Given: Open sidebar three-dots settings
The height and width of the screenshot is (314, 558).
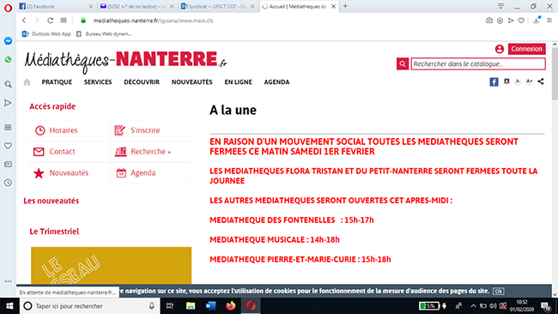Looking at the screenshot, I should [8, 281].
